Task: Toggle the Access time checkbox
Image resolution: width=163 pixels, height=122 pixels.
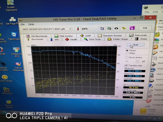Action: pyautogui.click(x=125, y=85)
